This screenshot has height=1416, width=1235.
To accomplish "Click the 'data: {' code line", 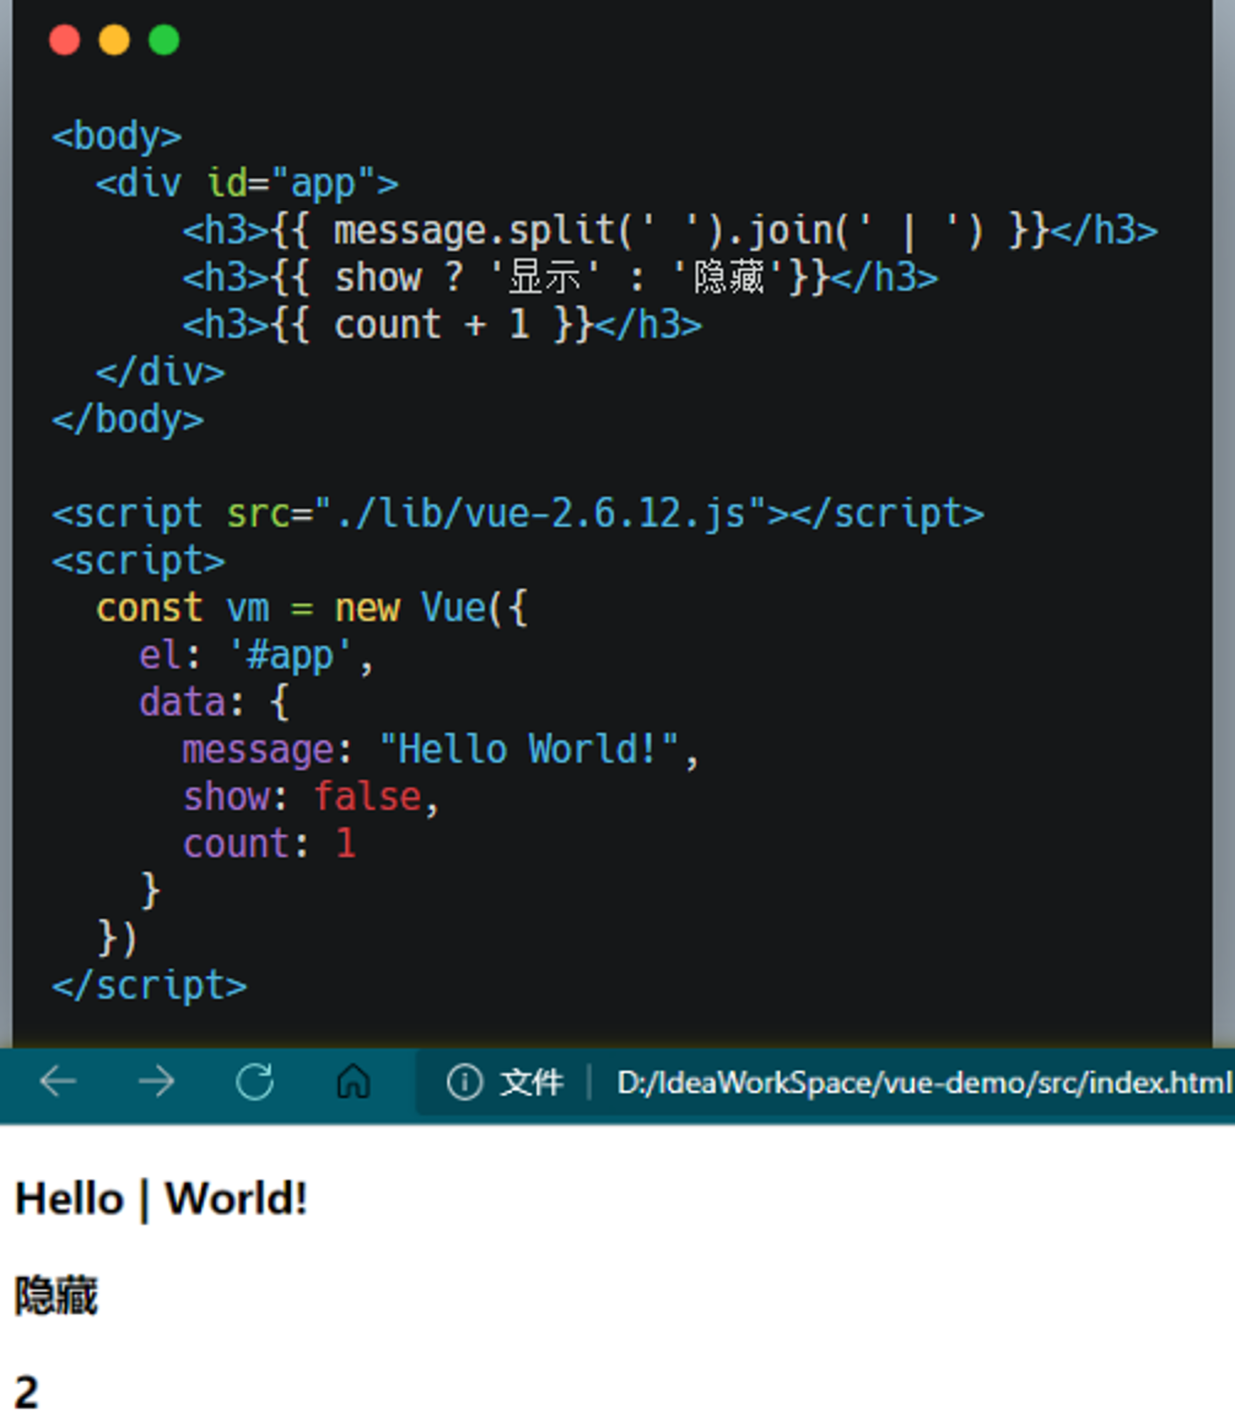I will (214, 702).
